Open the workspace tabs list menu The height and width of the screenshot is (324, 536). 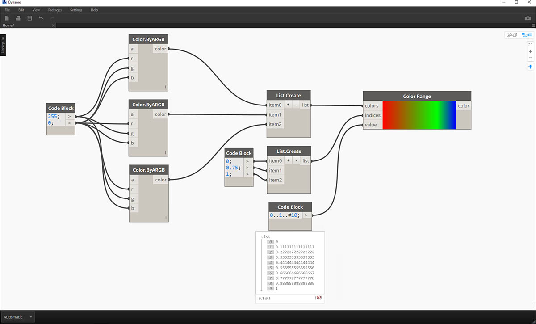pyautogui.click(x=533, y=25)
